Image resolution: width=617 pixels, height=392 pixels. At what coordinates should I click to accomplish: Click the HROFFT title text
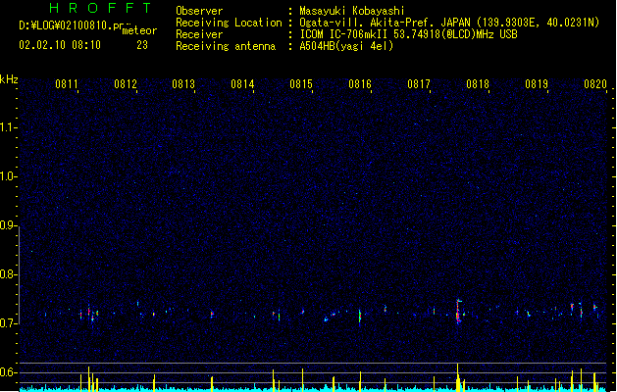(100, 8)
